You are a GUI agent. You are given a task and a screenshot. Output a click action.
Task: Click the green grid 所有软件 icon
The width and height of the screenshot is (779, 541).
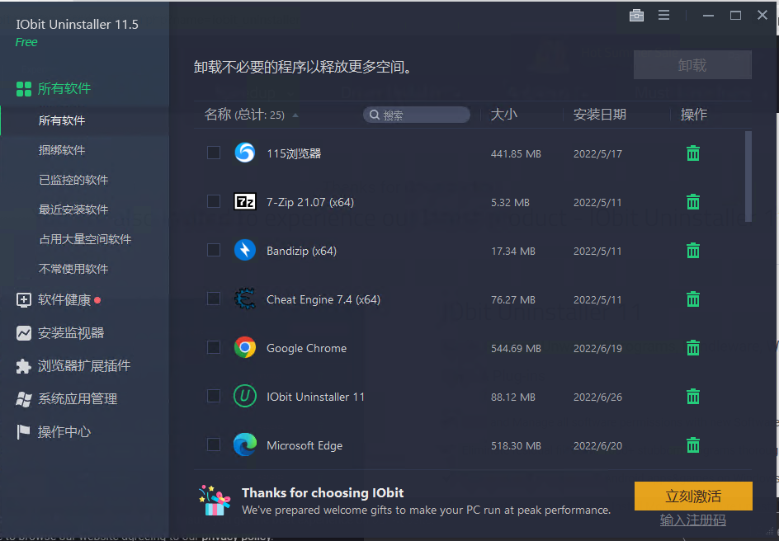(x=24, y=89)
